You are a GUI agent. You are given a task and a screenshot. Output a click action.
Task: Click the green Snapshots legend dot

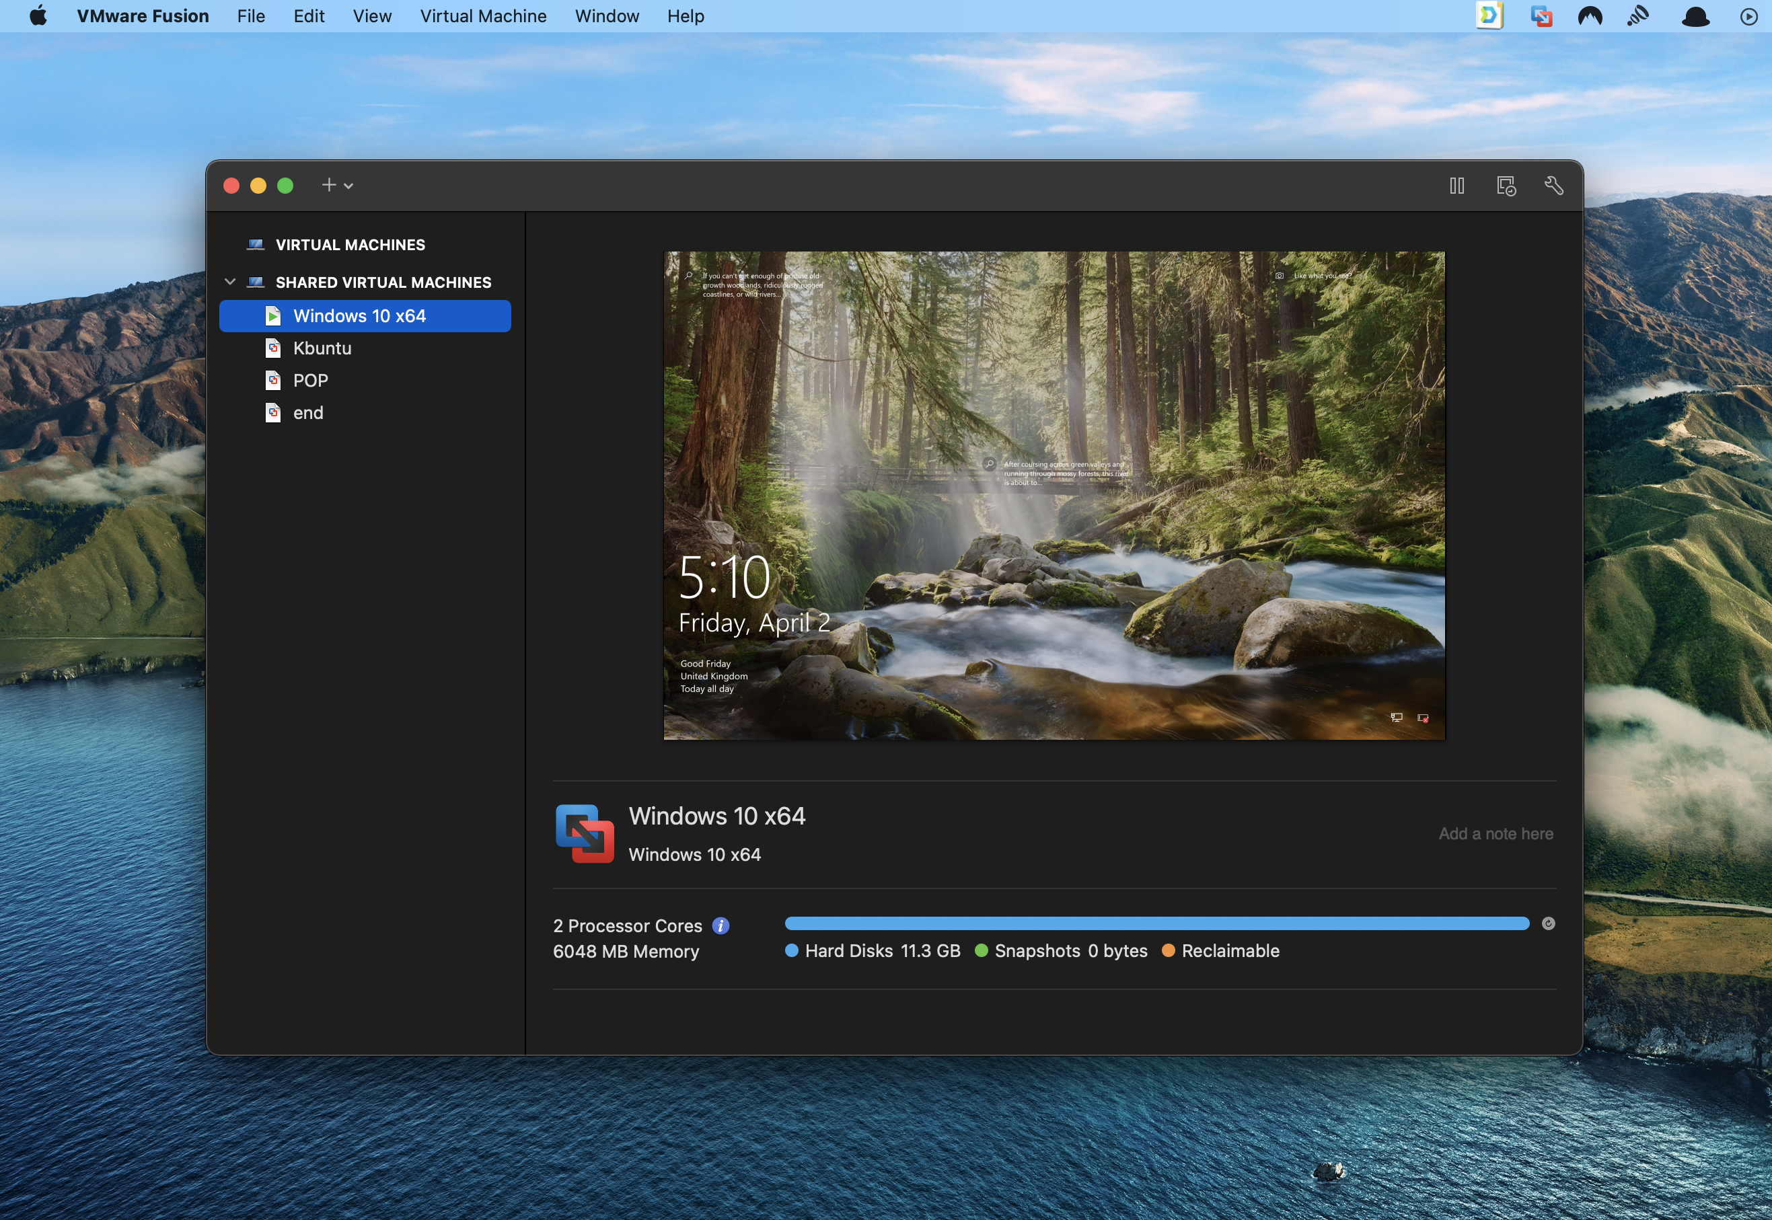982,950
